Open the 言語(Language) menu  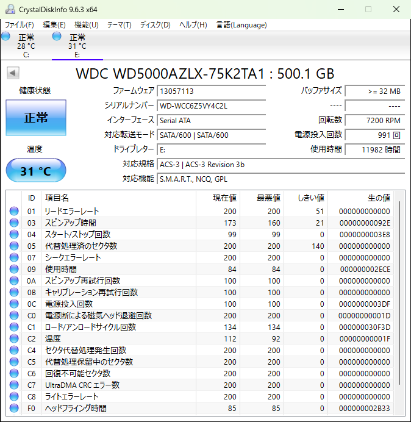point(241,25)
